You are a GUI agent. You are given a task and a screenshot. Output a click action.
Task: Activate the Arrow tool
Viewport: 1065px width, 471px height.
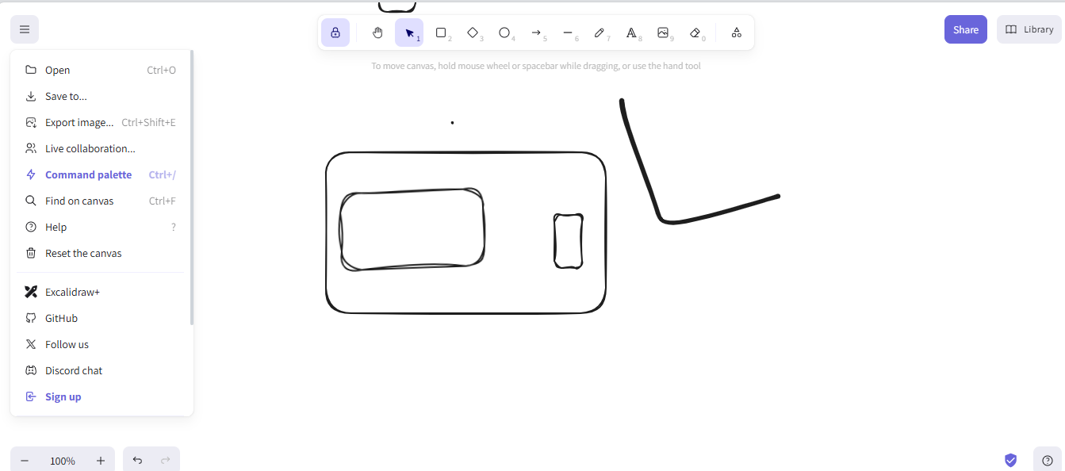536,33
